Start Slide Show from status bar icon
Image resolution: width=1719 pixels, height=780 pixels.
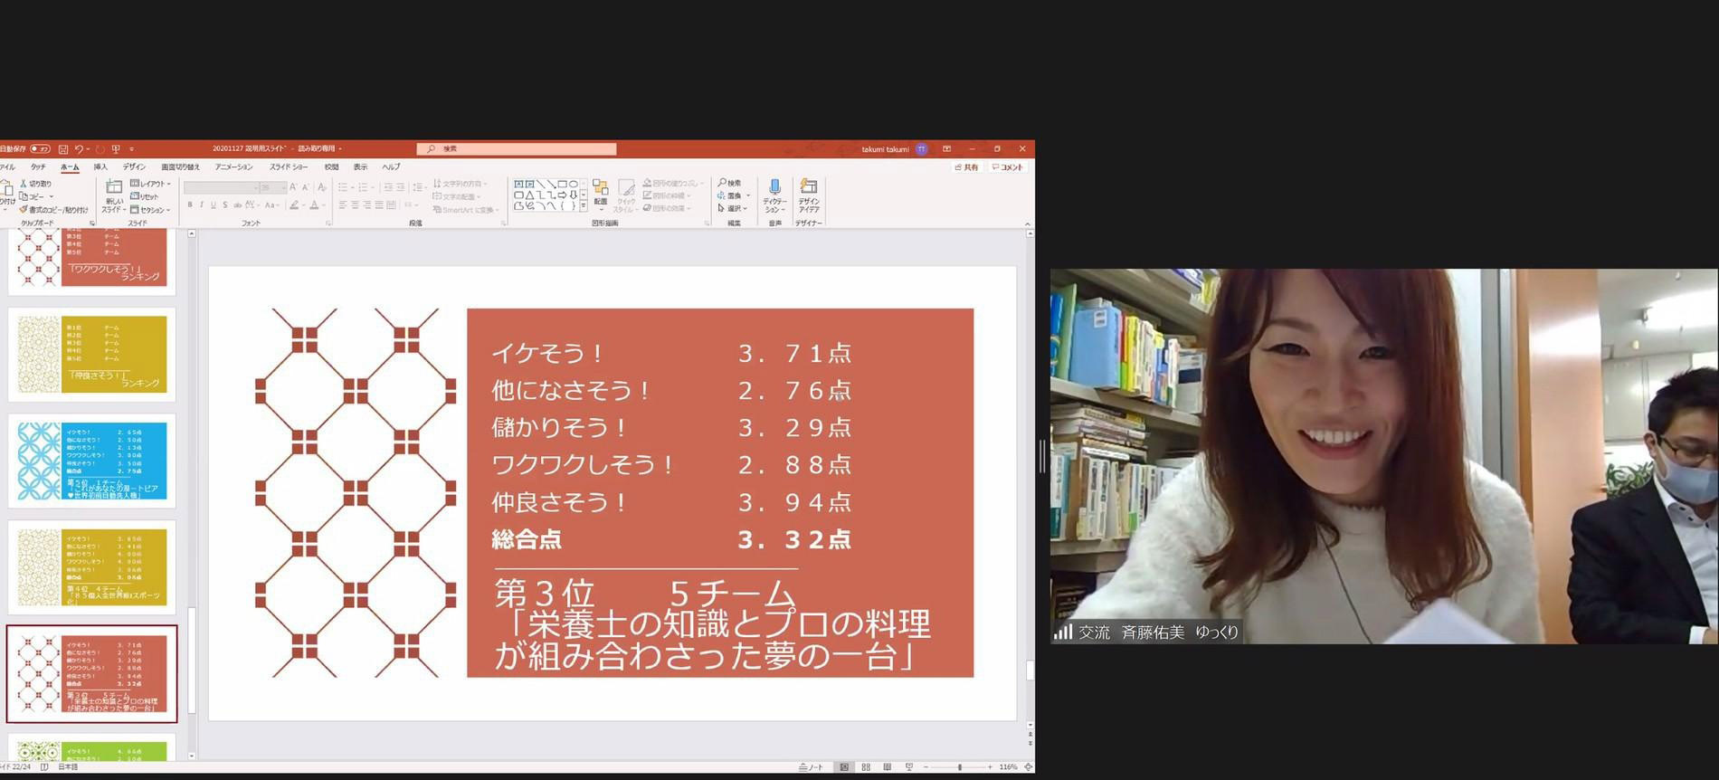click(x=909, y=767)
